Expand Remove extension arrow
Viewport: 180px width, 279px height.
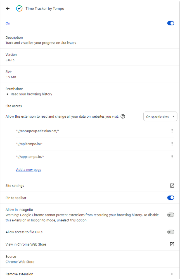[172, 274]
